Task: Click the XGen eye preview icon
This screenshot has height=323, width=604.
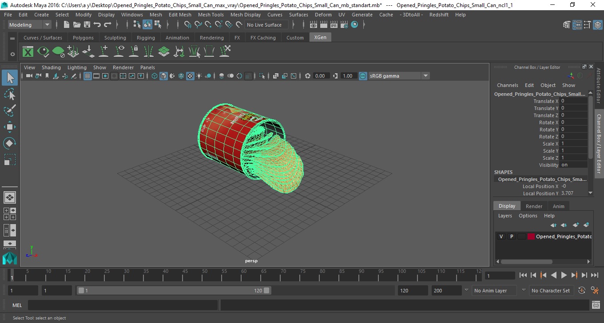Action: point(43,52)
